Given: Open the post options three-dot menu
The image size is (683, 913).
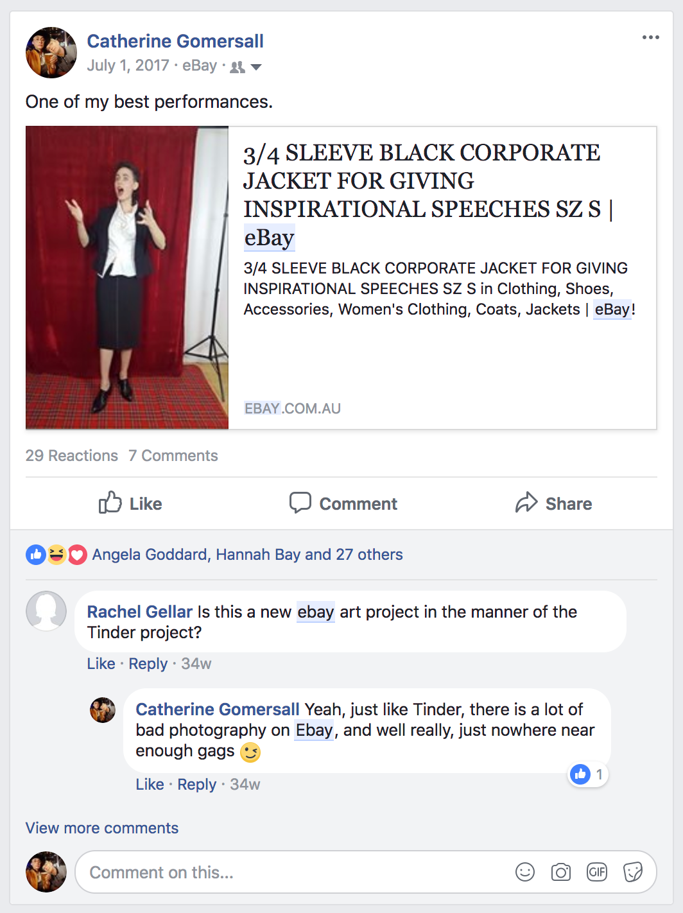Looking at the screenshot, I should click(x=650, y=37).
